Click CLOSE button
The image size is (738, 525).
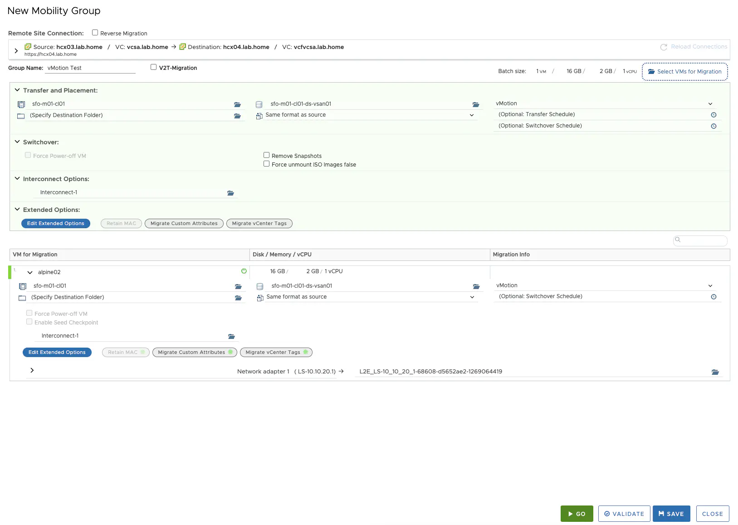[x=713, y=514]
